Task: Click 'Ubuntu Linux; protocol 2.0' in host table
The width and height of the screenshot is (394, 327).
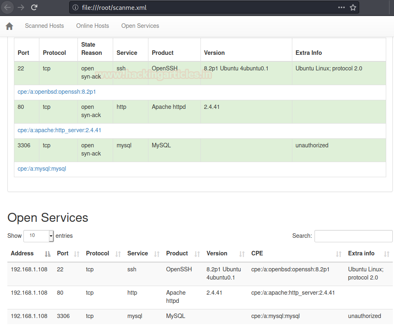Action: 329,68
